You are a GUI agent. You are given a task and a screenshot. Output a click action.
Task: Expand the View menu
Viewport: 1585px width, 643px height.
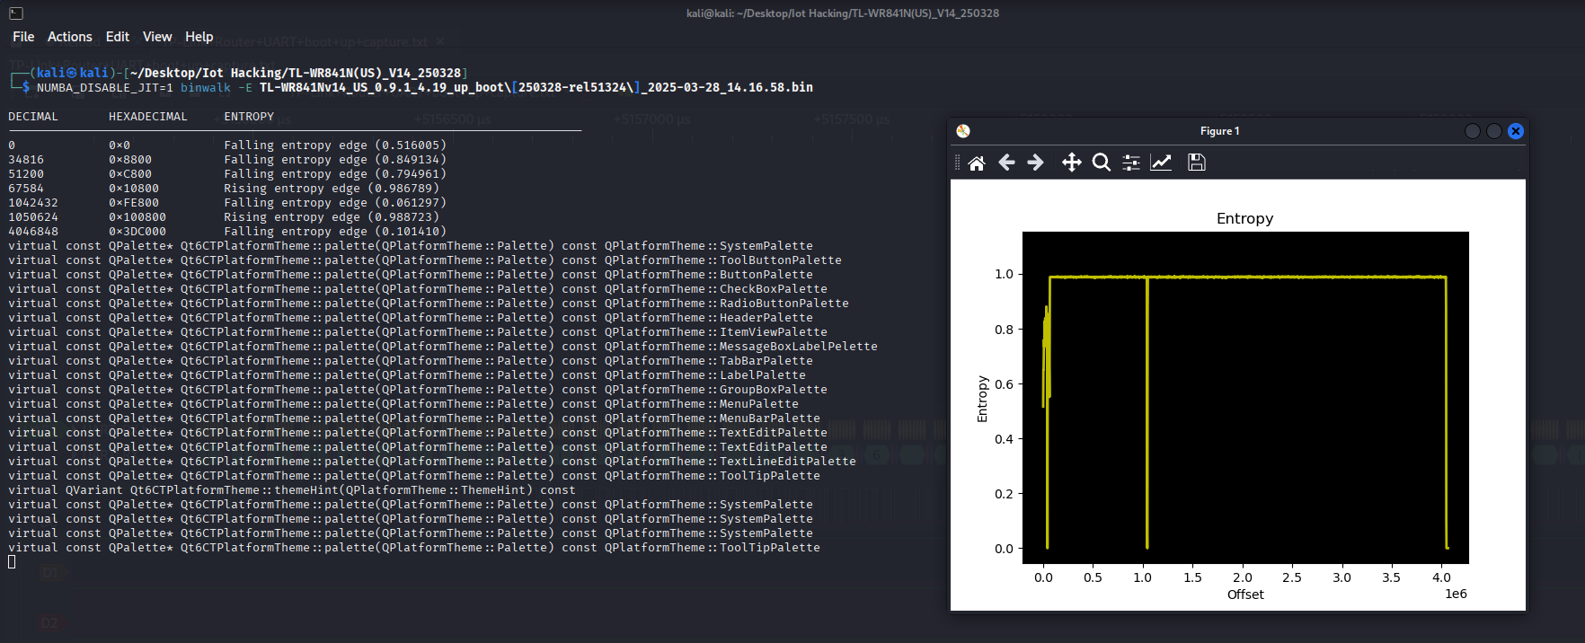(156, 37)
